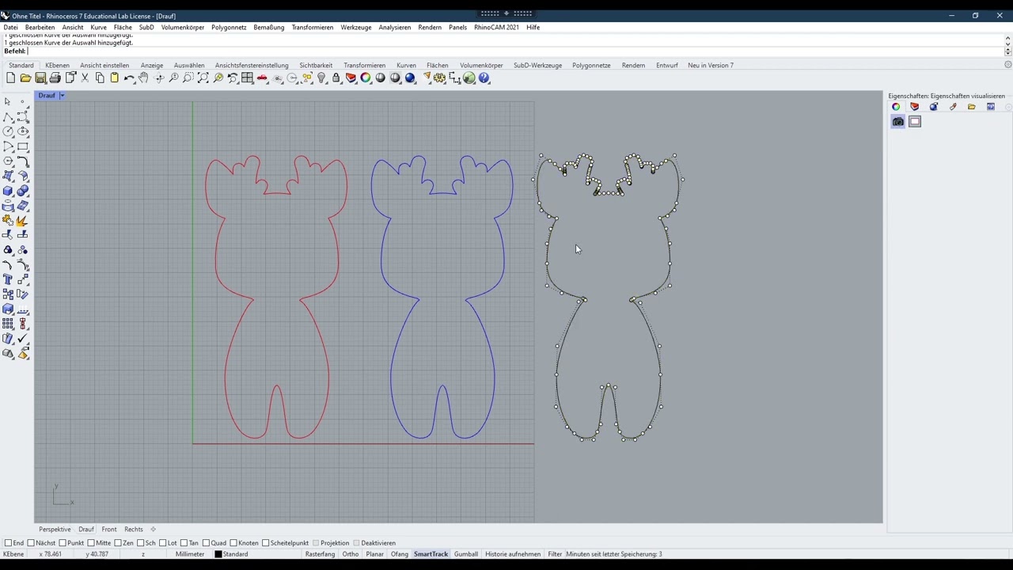Click the Cut scissors icon
1013x570 pixels.
[x=85, y=78]
